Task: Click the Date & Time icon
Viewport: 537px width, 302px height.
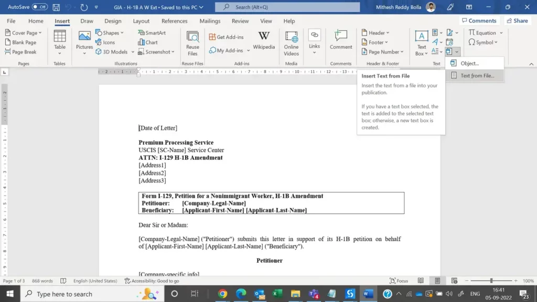Action: [449, 42]
